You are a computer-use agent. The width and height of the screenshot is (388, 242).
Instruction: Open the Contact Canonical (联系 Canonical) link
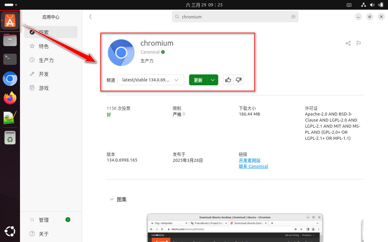point(253,166)
